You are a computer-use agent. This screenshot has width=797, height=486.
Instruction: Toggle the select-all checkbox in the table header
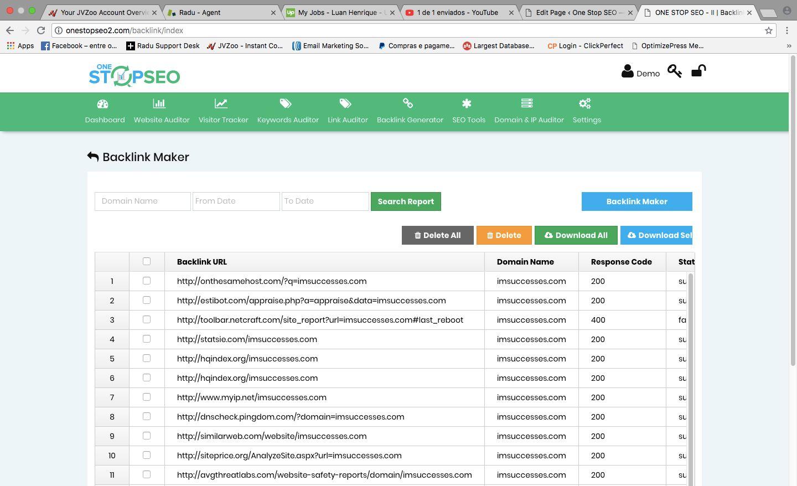[147, 261]
